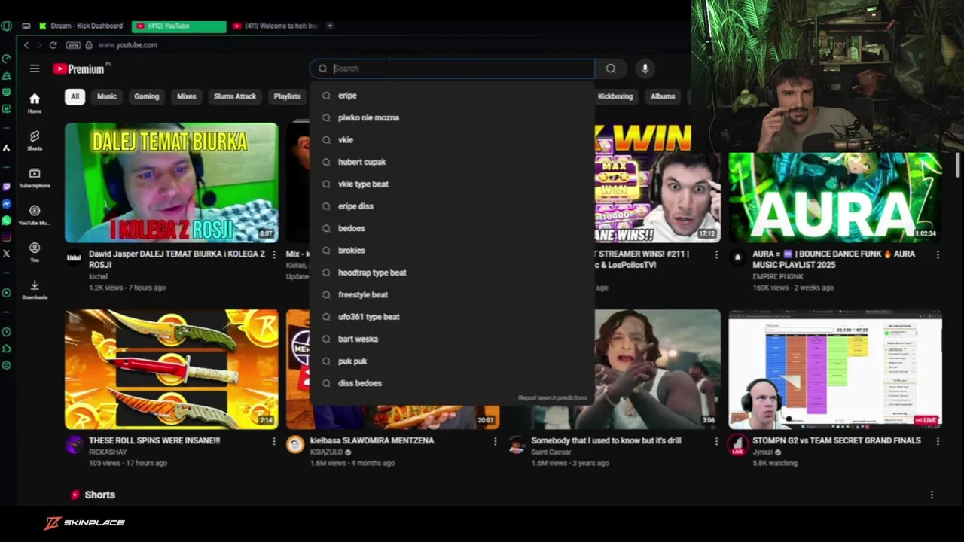Select the Mixes filter chip
The image size is (964, 542).
click(187, 96)
